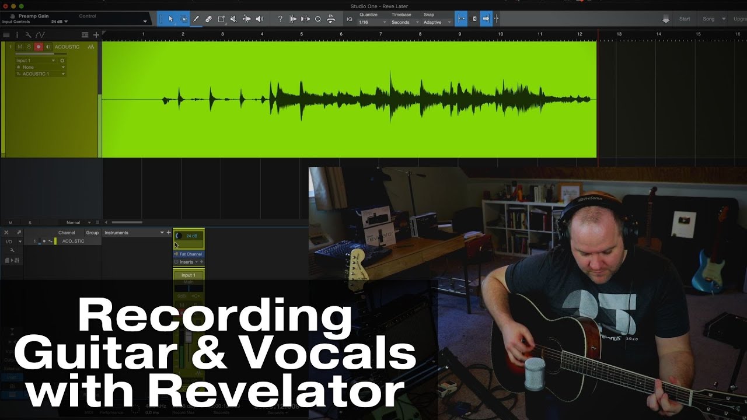Mute the ACOUSTIC track
This screenshot has width=747, height=420.
point(20,47)
